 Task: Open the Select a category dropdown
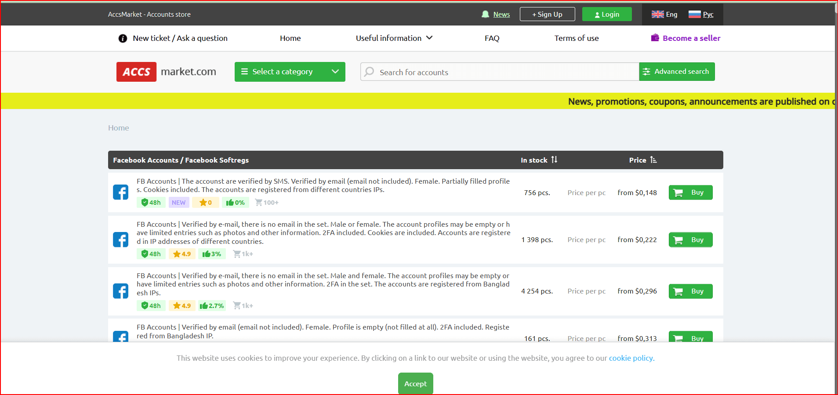[x=290, y=72]
